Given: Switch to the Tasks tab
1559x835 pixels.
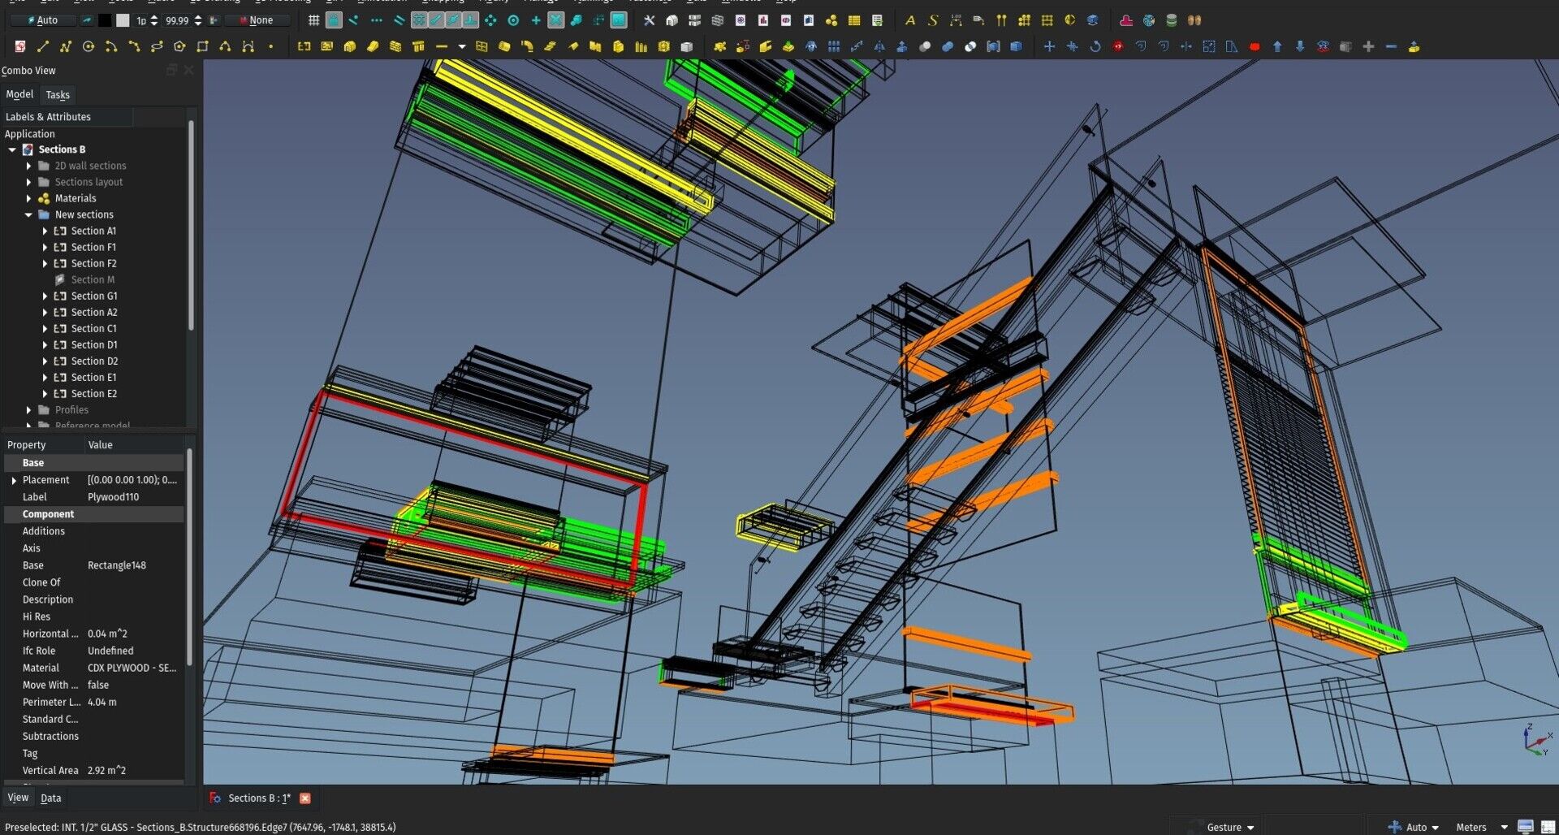Looking at the screenshot, I should click(58, 95).
